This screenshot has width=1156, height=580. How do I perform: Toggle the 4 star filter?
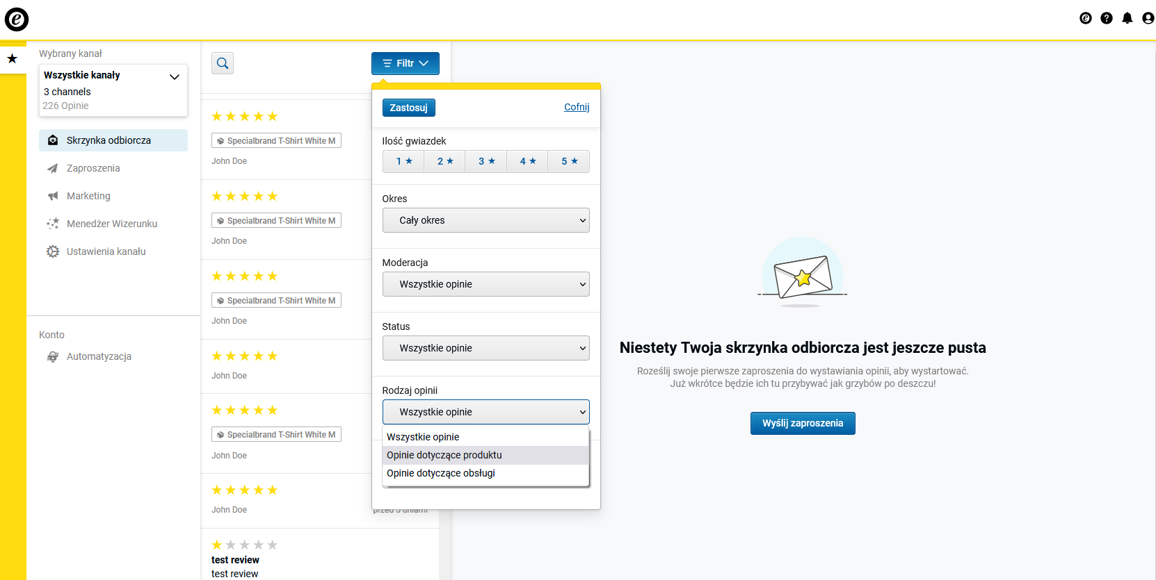point(527,161)
